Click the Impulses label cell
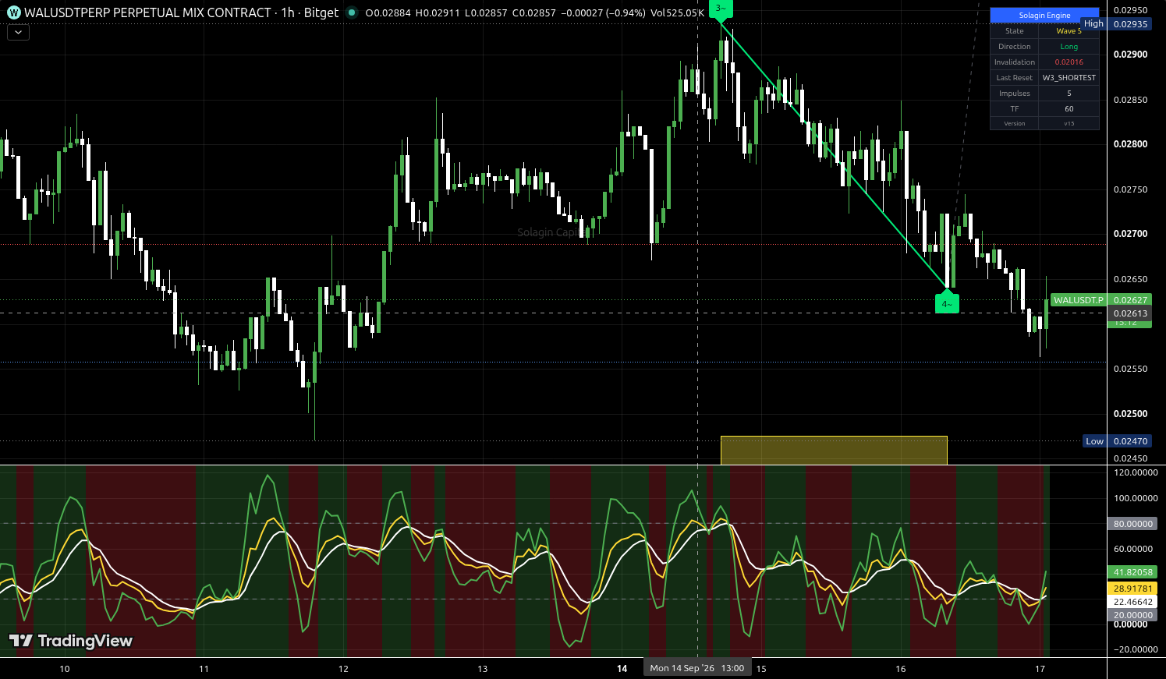 tap(1014, 94)
